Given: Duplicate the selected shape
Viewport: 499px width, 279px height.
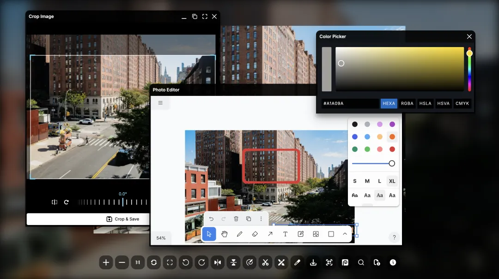Looking at the screenshot, I should coord(249,219).
